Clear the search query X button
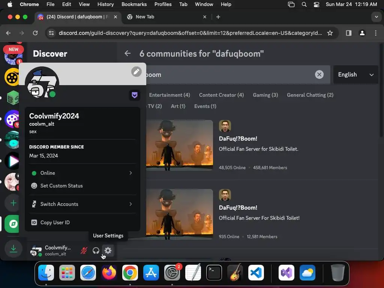The height and width of the screenshot is (288, 384). pyautogui.click(x=319, y=75)
